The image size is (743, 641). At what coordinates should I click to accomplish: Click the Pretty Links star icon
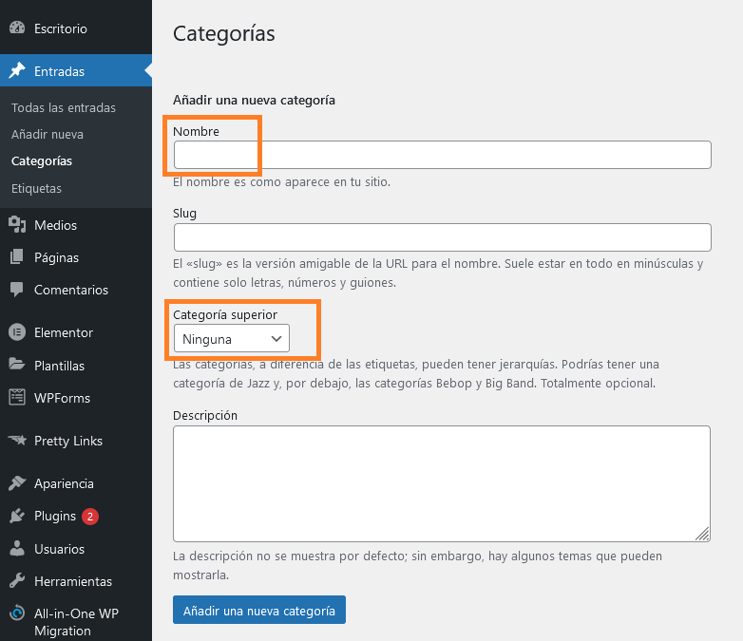point(17,441)
